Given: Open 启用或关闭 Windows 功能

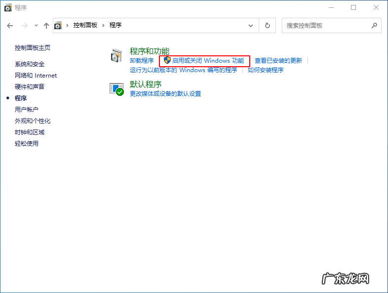Looking at the screenshot, I should click(x=208, y=61).
